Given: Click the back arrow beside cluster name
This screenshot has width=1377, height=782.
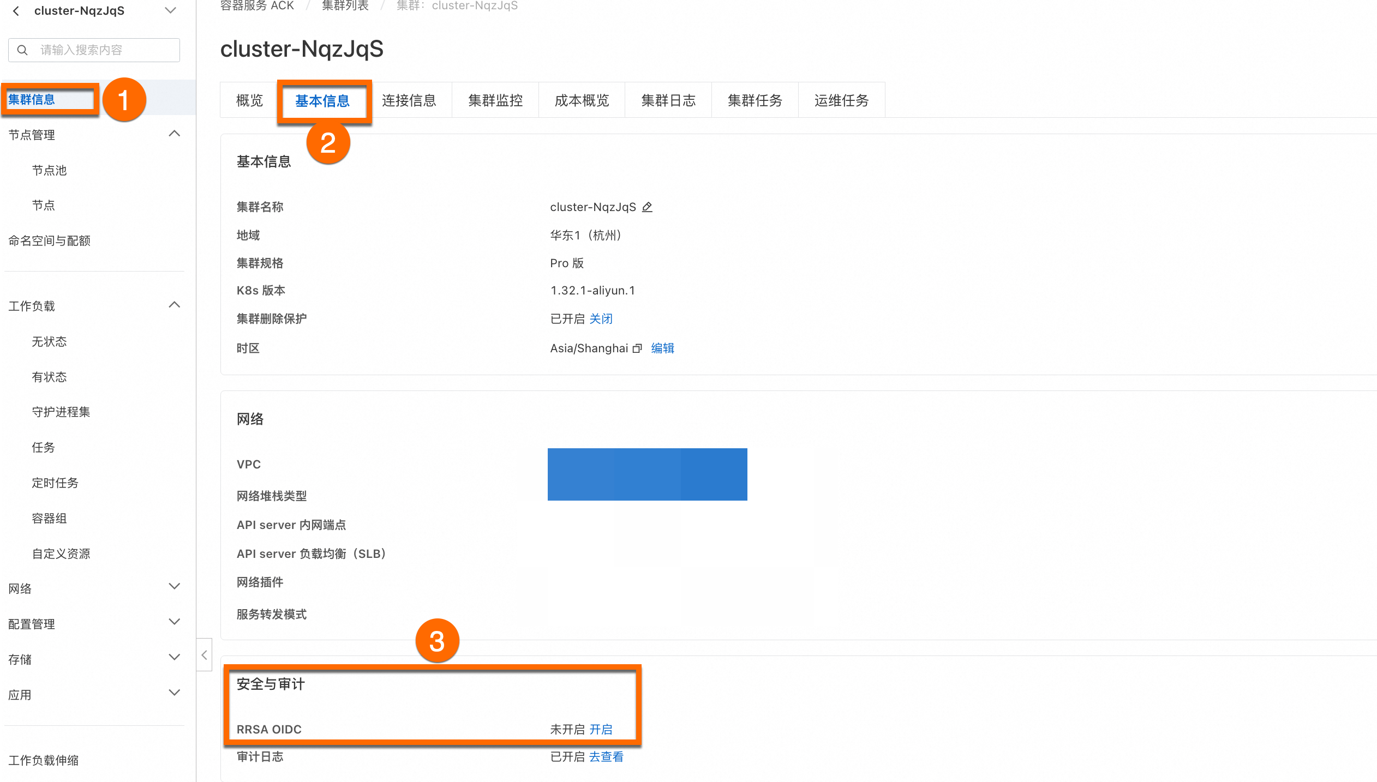Looking at the screenshot, I should click(16, 11).
